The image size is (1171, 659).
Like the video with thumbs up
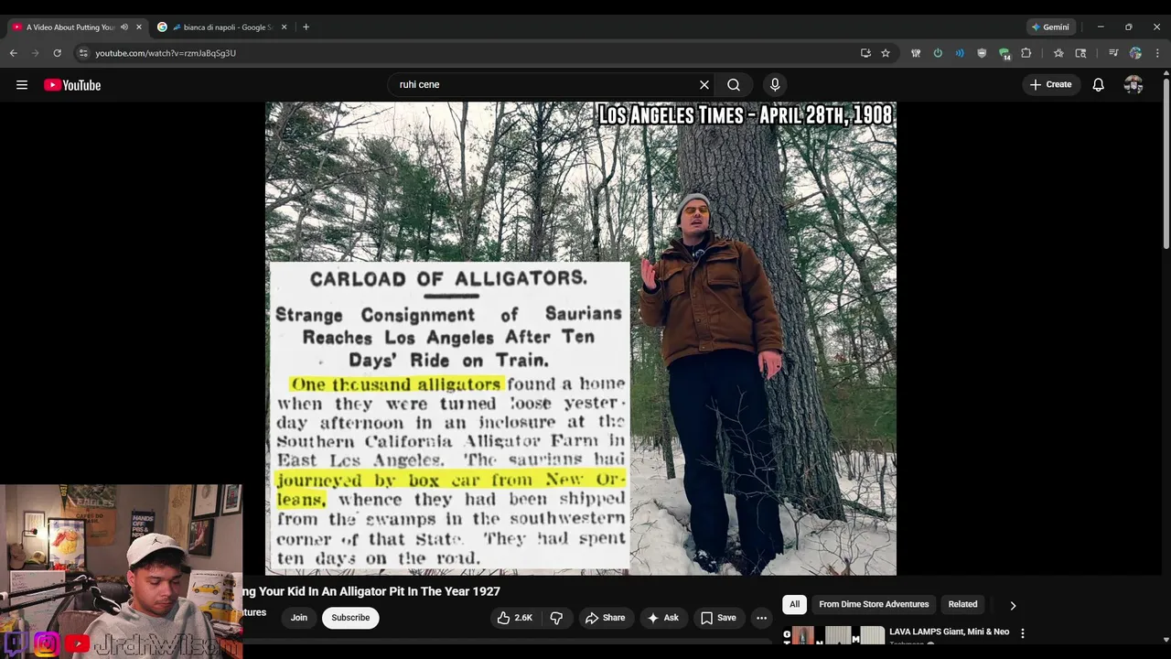(514, 618)
